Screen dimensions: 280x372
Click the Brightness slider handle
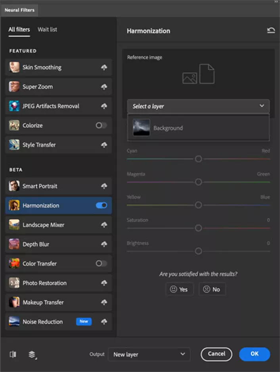198,251
